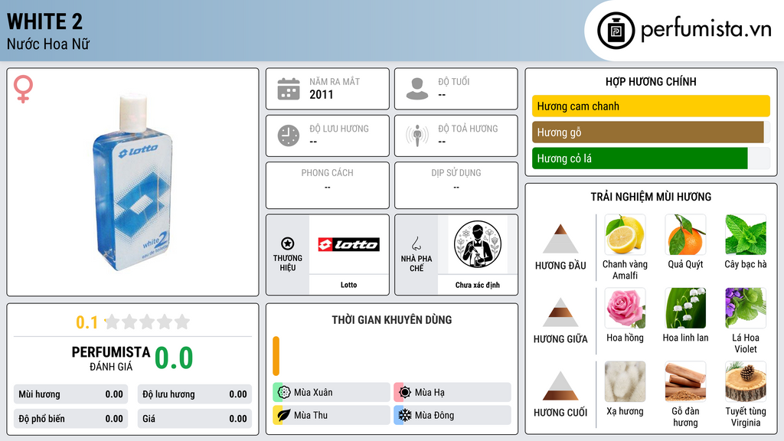The image size is (784, 441).
Task: Click the calendar icon beside Năm ra mắt
Action: (x=289, y=89)
